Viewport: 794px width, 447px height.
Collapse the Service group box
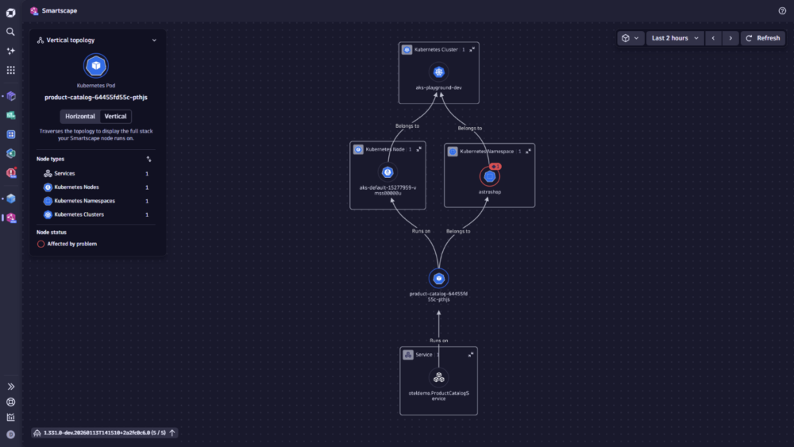[x=470, y=355]
